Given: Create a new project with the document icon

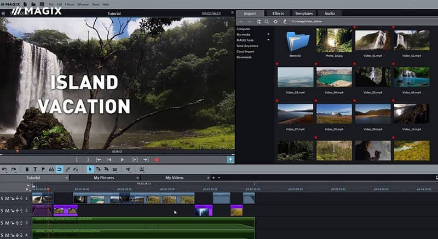Looking at the screenshot, I should tap(25, 4).
